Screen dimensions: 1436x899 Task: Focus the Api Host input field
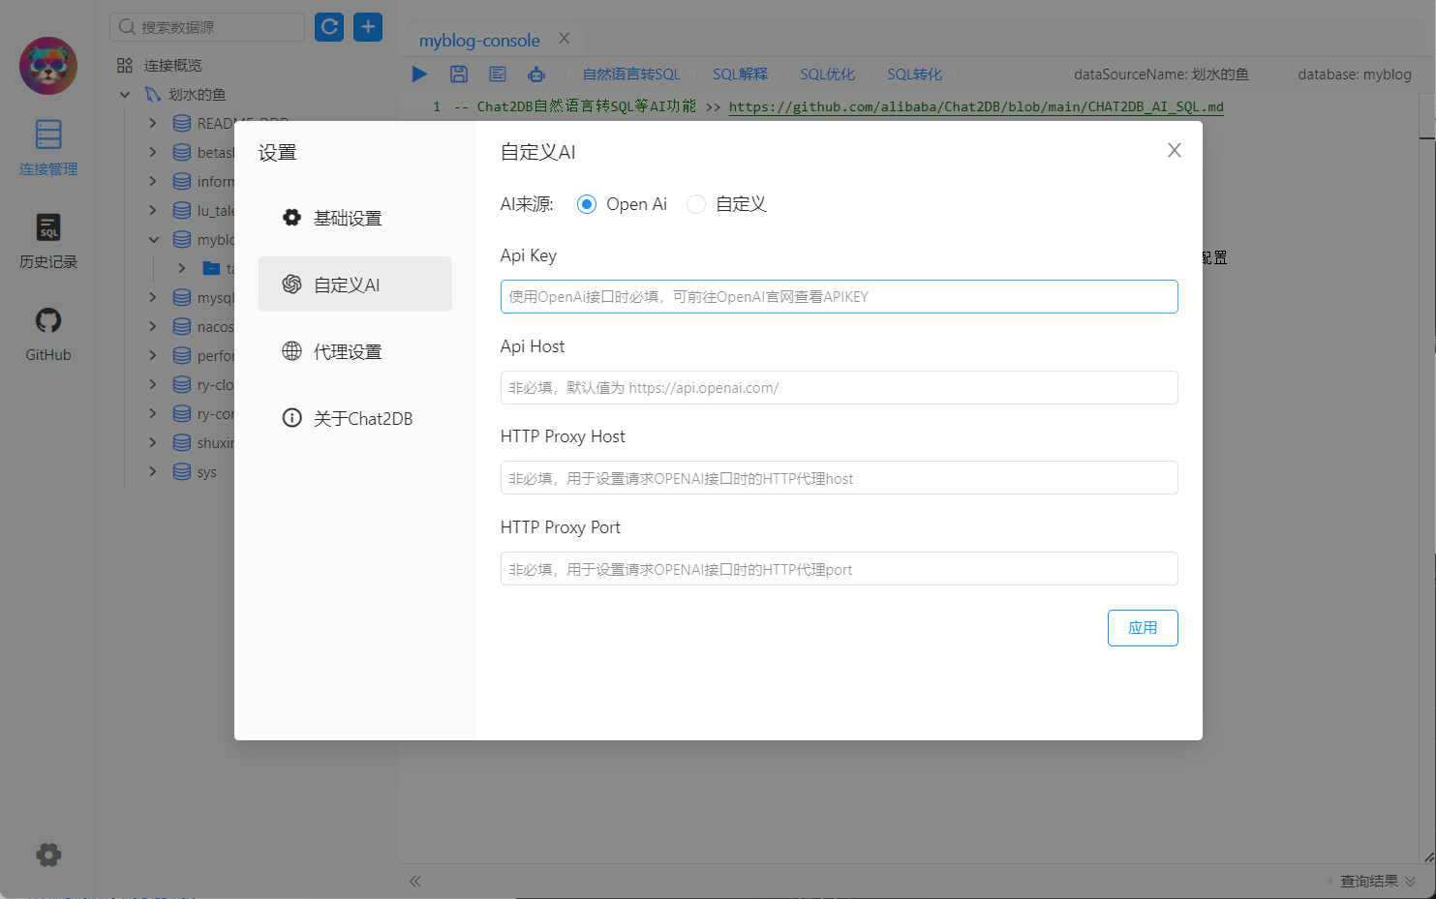[840, 388]
